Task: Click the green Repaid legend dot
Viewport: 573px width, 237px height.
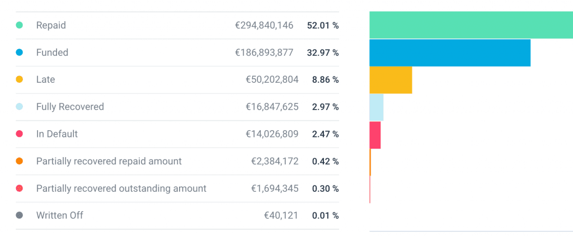Action: (x=20, y=25)
